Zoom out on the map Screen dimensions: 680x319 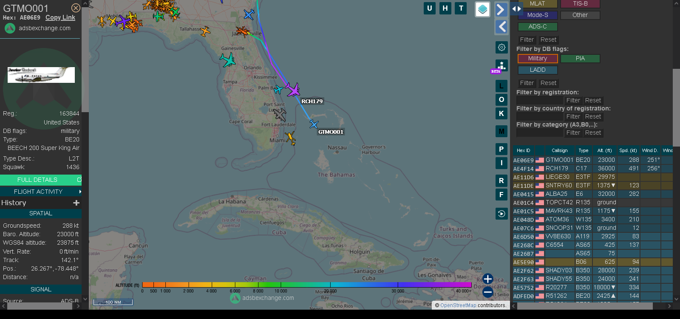pos(488,292)
